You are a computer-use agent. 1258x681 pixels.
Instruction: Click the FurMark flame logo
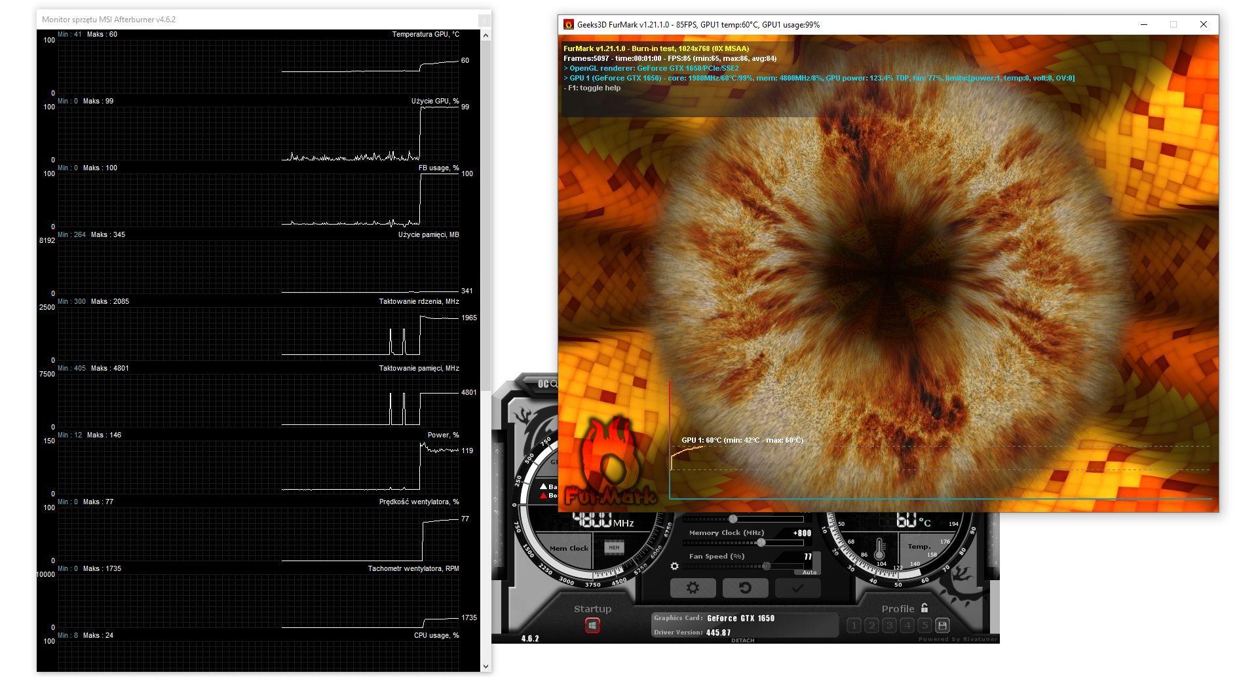(611, 462)
